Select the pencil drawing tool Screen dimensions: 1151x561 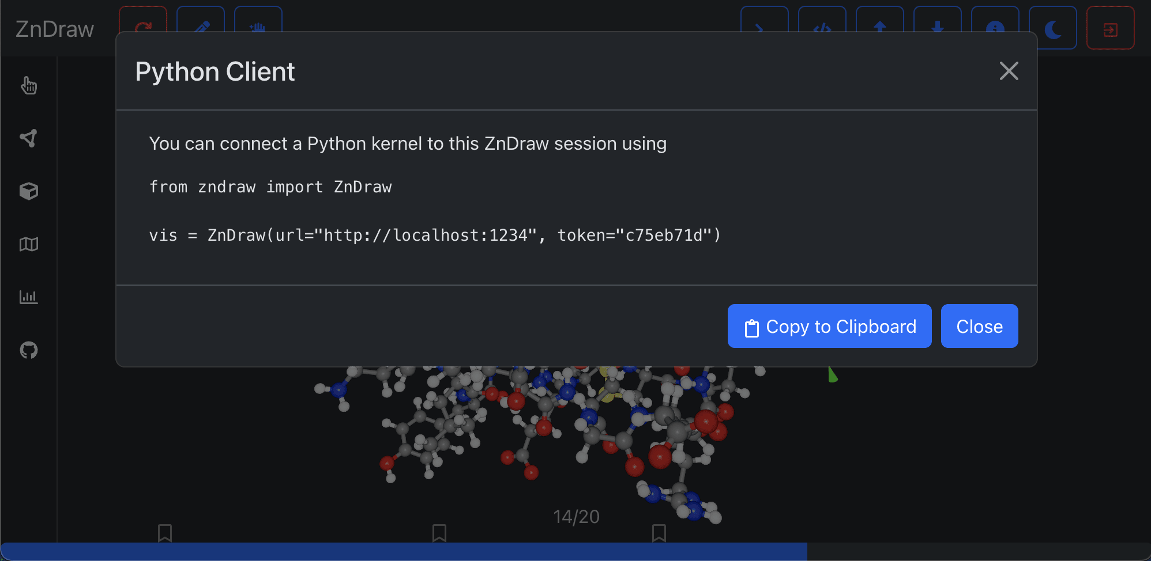pos(201,27)
